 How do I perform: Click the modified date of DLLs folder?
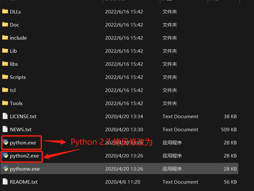pyautogui.click(x=124, y=12)
